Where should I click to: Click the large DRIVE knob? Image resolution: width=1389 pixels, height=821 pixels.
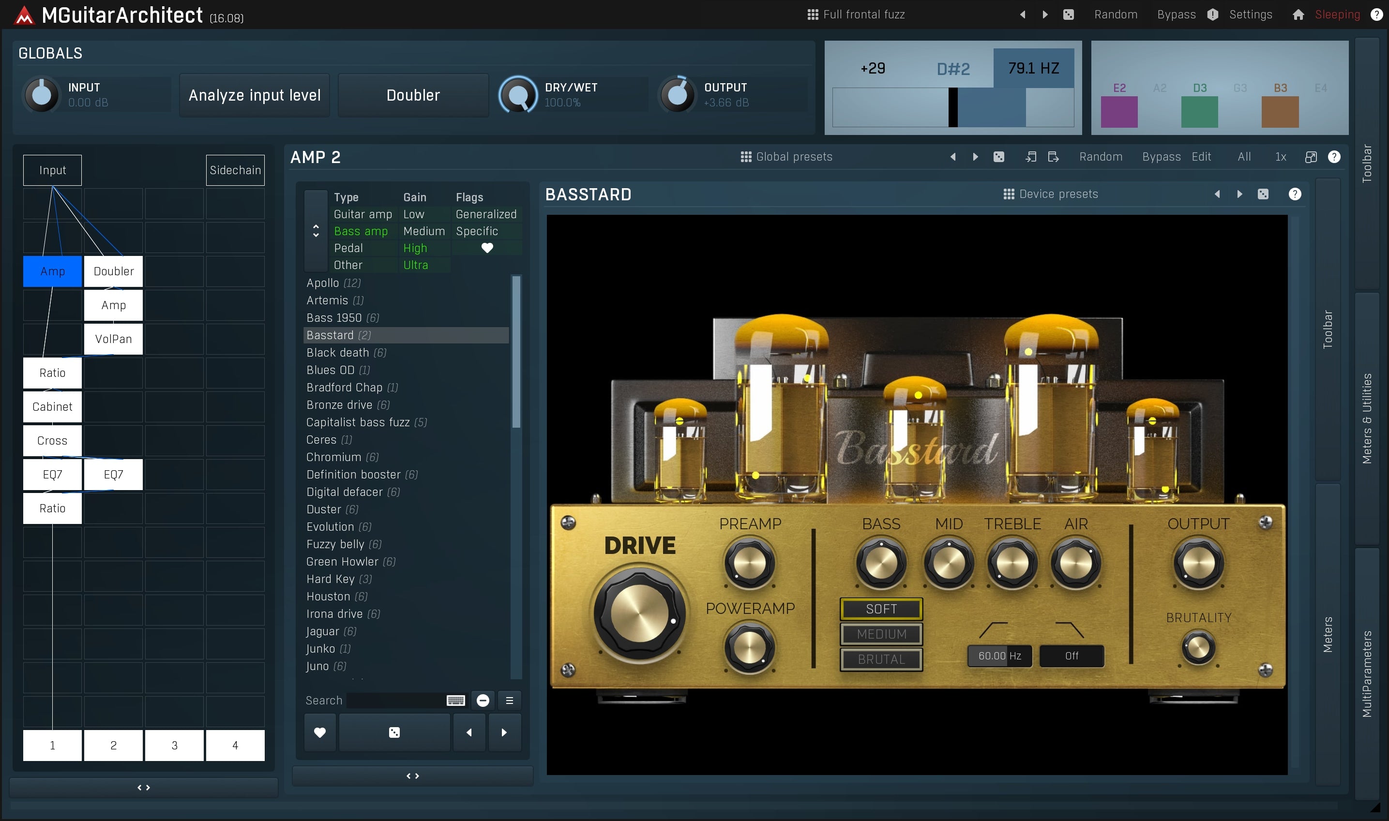click(639, 613)
